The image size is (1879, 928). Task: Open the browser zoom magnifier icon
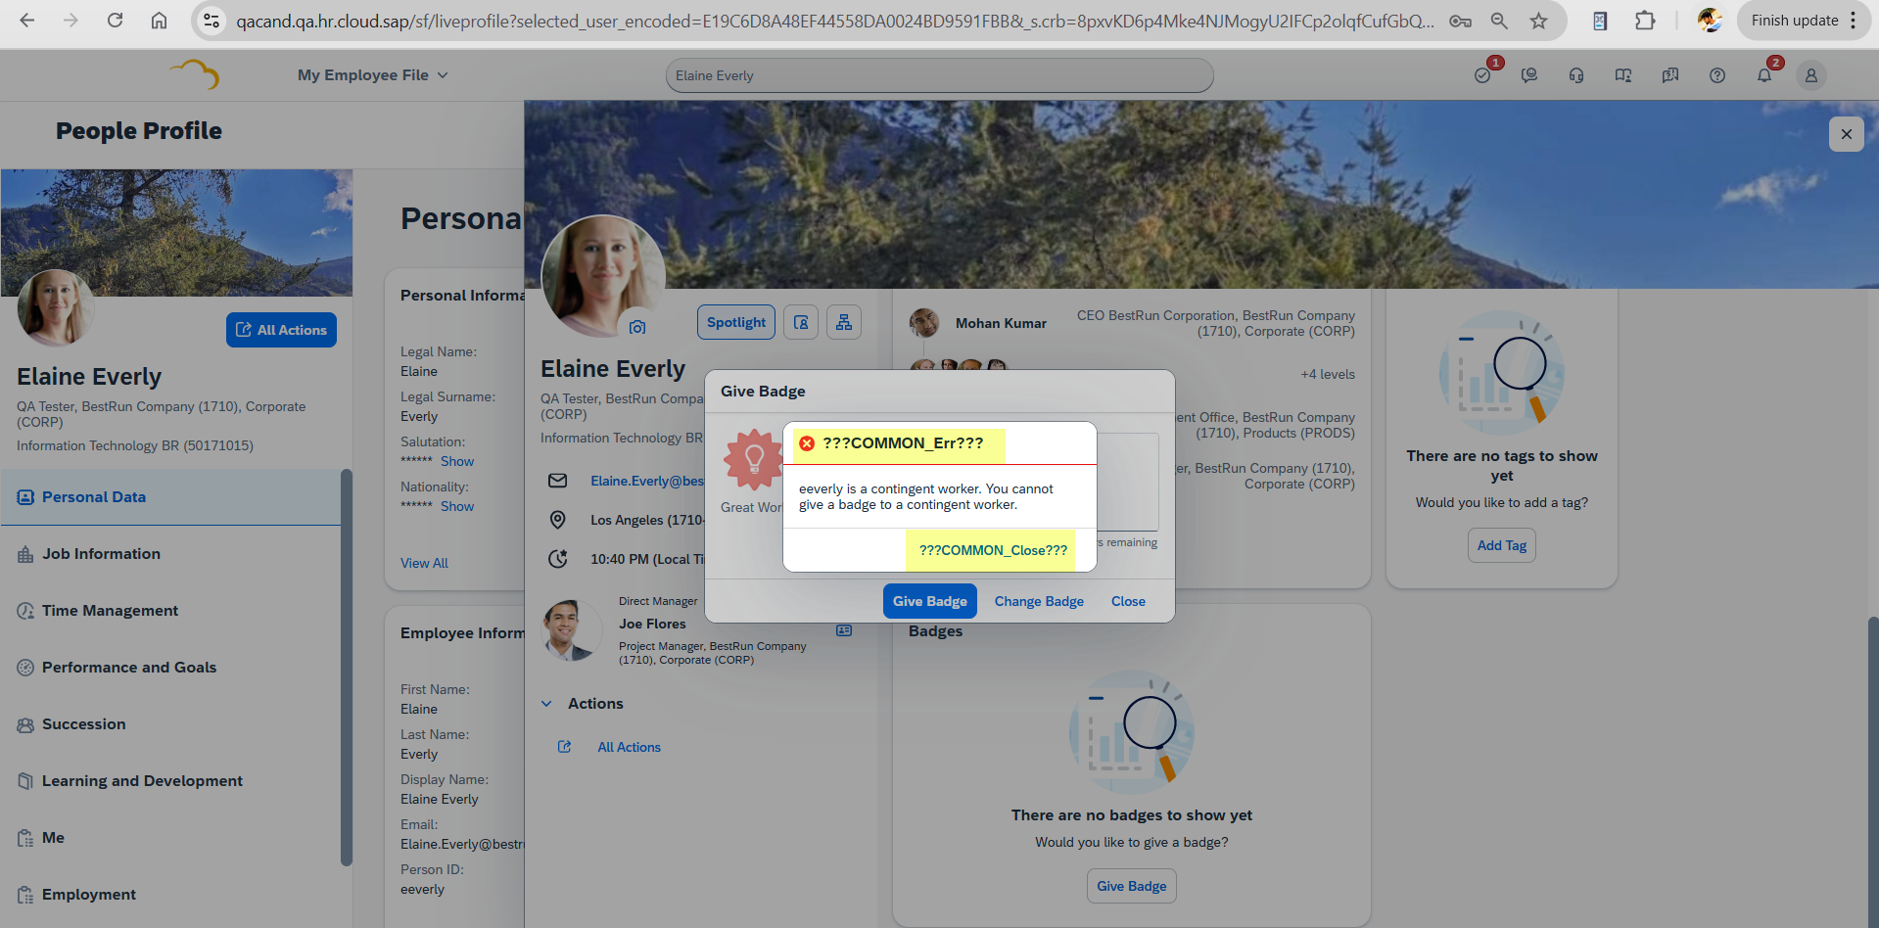1499,21
